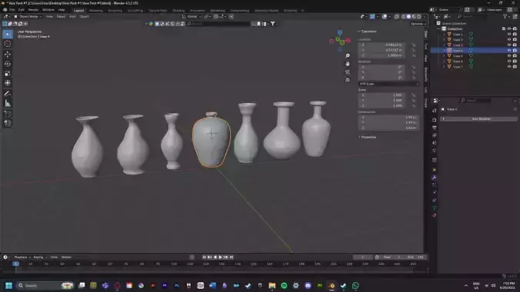This screenshot has height=292, width=520.
Task: Open the Options dropdown in viewport
Action: tap(418, 24)
